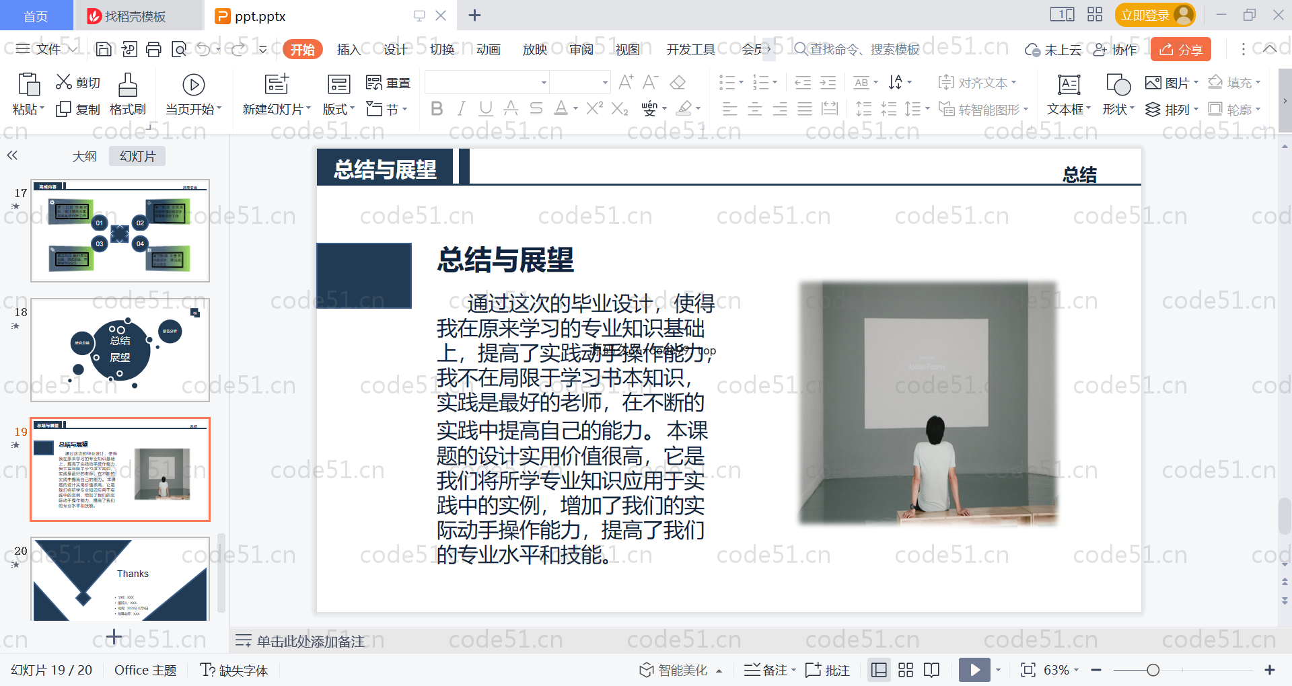
Task: Switch to Insert (插入) ribbon tab
Action: tap(349, 49)
